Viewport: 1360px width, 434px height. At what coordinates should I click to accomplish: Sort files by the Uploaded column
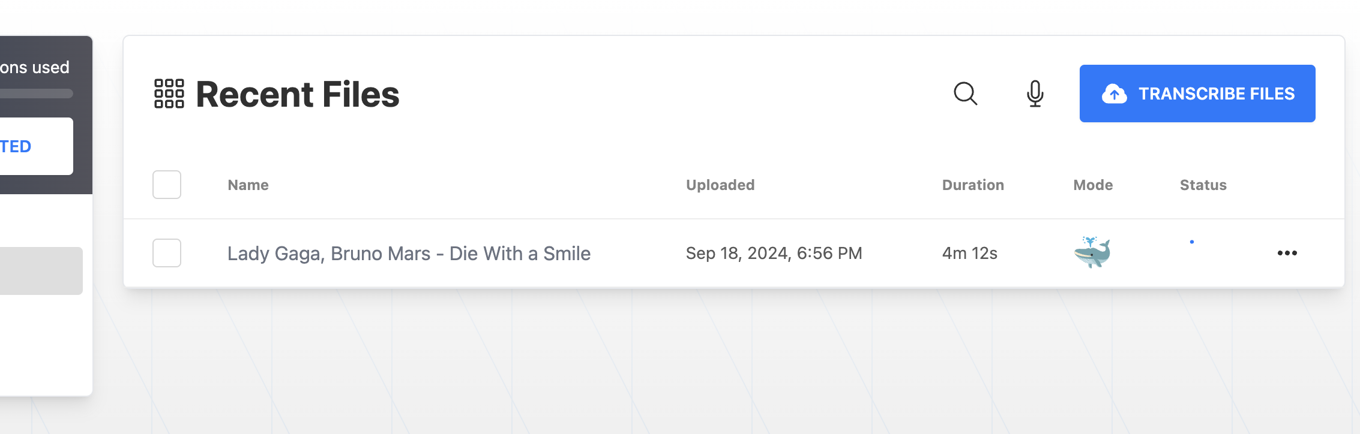tap(720, 185)
